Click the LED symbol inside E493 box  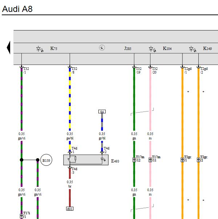tap(103, 159)
